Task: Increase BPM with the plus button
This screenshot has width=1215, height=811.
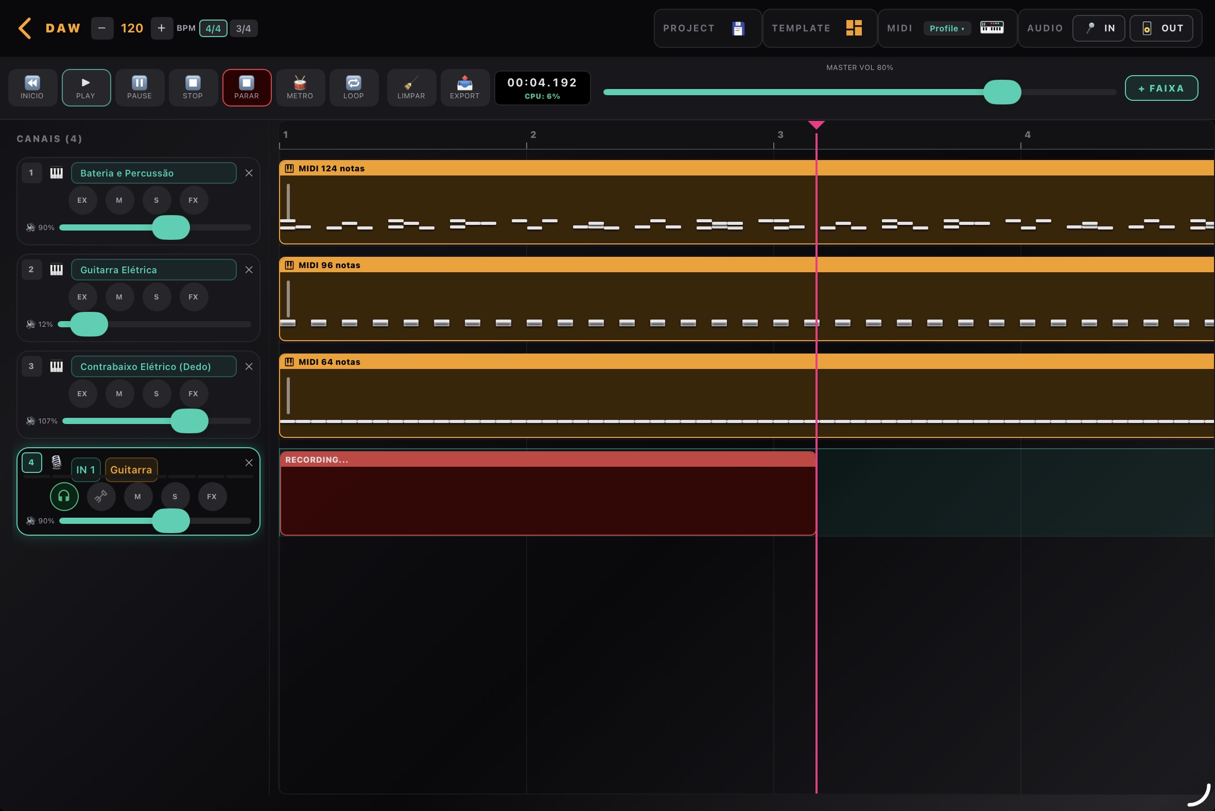Action: click(162, 28)
